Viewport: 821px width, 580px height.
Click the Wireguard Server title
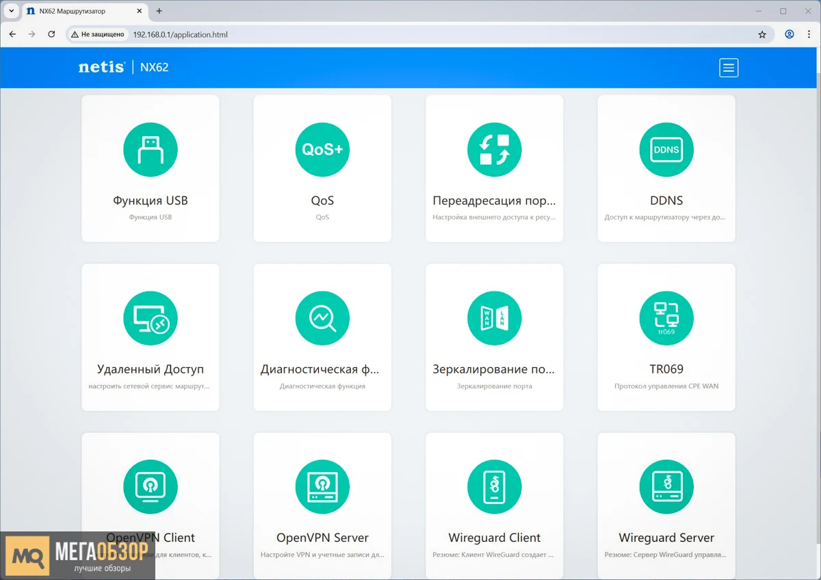tap(666, 538)
